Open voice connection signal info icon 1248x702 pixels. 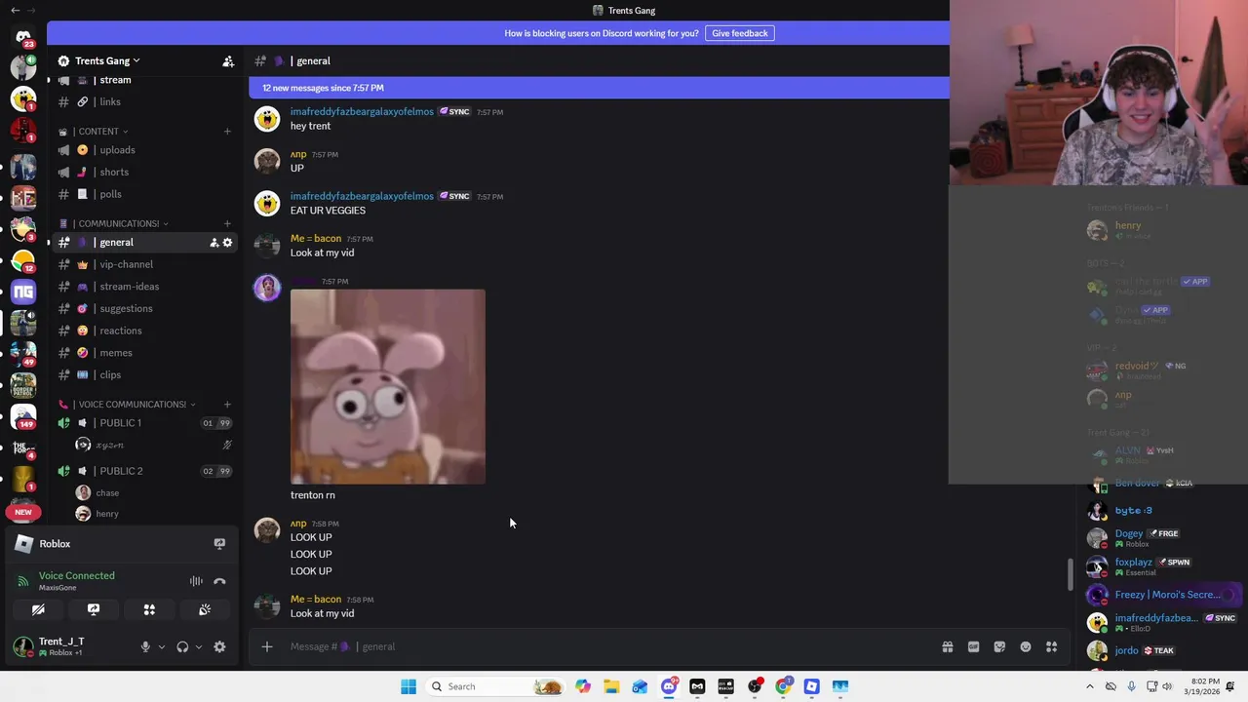click(23, 581)
